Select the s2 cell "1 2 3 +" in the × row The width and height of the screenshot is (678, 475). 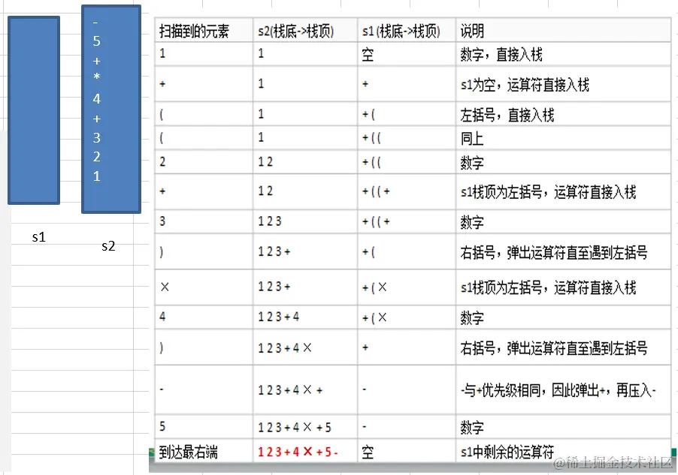[x=305, y=287]
